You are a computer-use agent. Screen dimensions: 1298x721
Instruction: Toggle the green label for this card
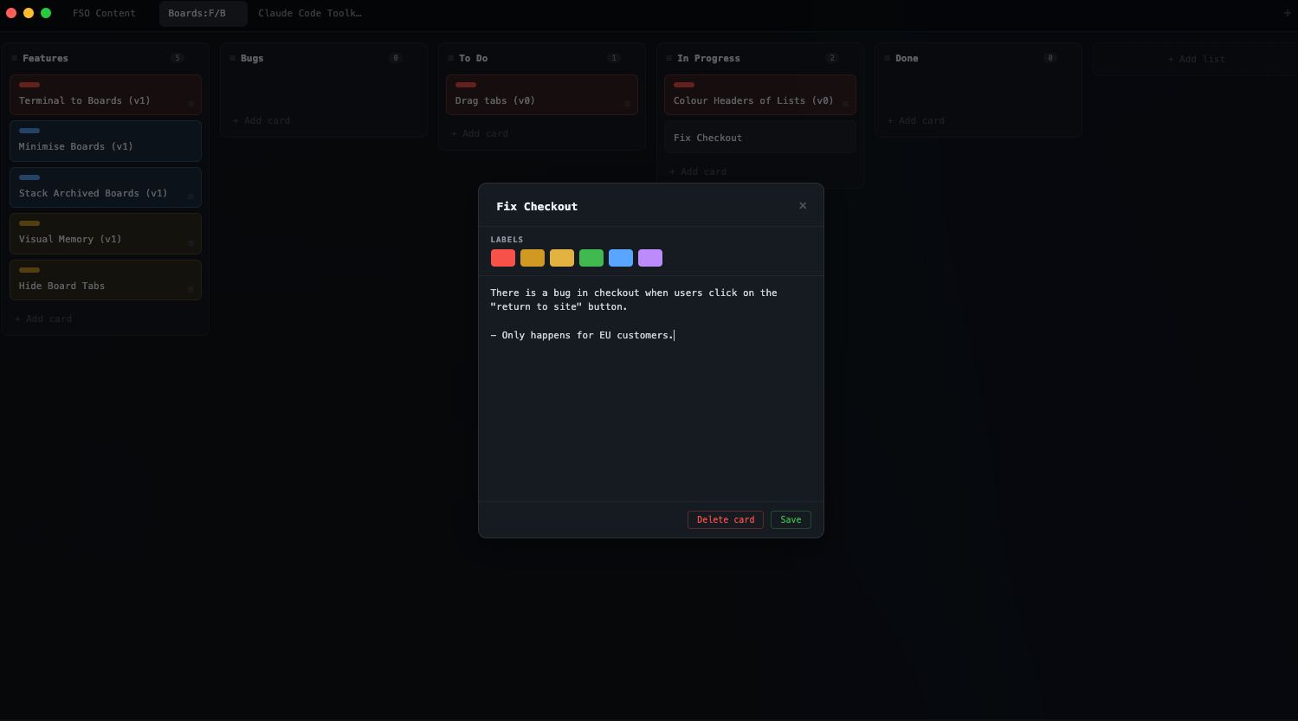click(x=591, y=257)
